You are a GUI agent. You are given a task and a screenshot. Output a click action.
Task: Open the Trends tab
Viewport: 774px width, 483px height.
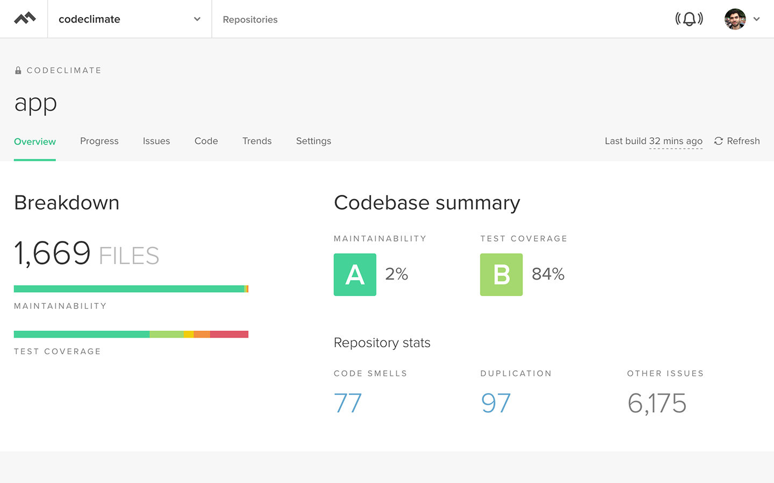(x=257, y=141)
